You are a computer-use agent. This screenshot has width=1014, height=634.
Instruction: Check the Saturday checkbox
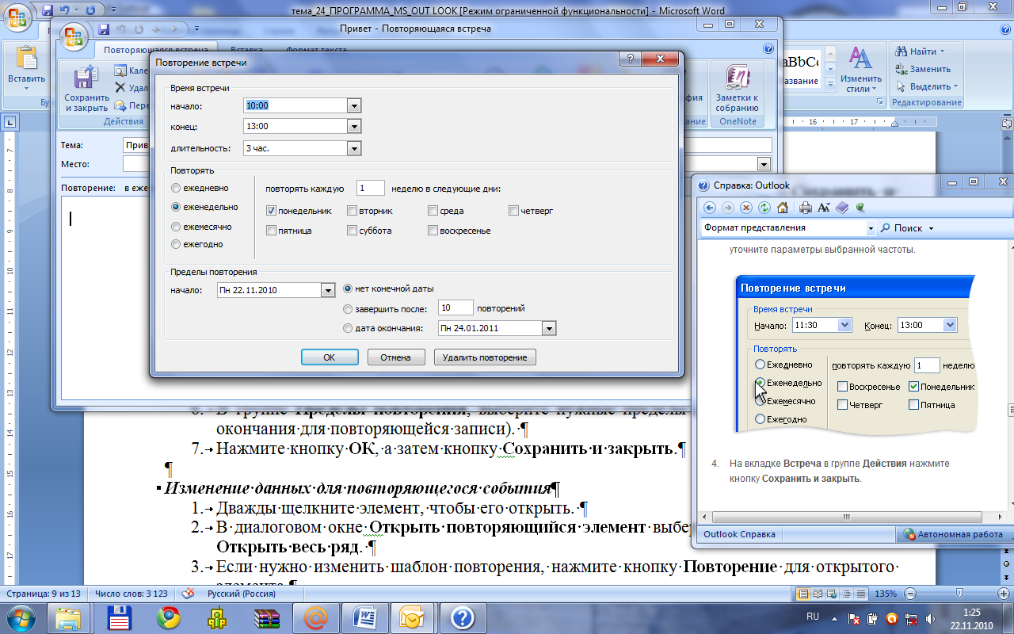pyautogui.click(x=351, y=231)
